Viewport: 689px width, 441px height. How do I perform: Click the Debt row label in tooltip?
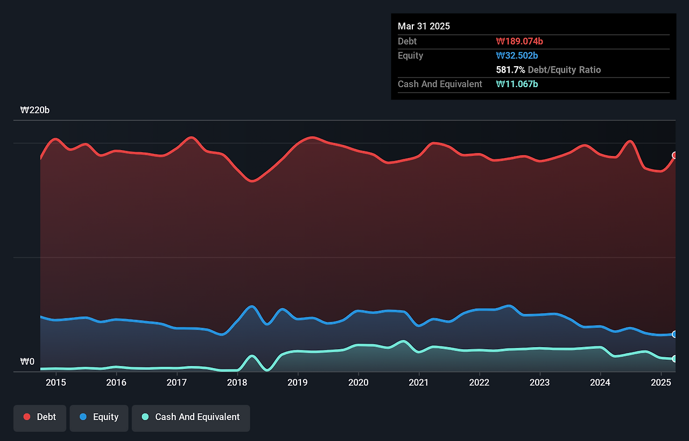(407, 41)
